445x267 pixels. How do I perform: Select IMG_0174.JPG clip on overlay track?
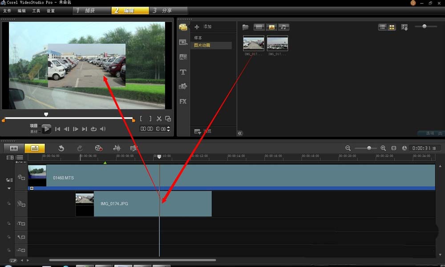(144, 204)
